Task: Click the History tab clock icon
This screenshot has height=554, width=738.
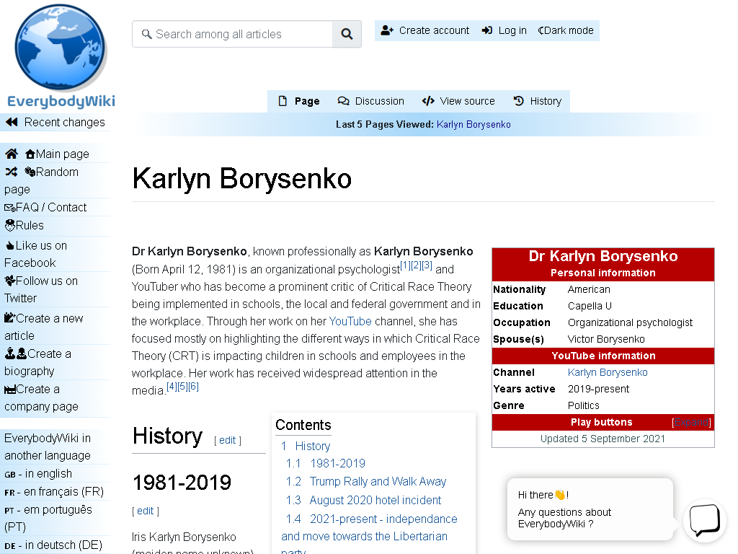Action: pos(519,101)
